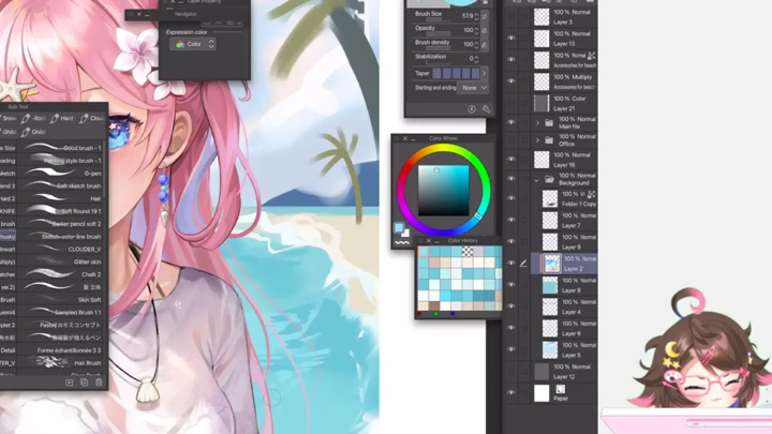Open Starting and ending dropdown
This screenshot has width=772, height=434.
[x=474, y=87]
